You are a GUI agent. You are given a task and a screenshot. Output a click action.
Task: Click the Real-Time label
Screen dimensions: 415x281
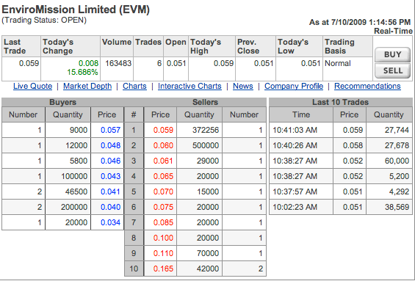click(x=393, y=32)
